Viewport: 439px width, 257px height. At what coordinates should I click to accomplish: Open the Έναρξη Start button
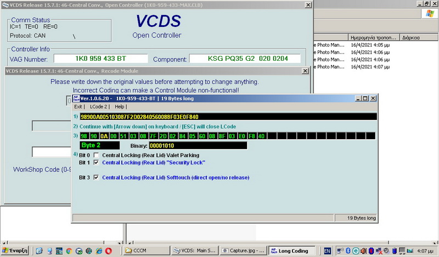click(15, 250)
